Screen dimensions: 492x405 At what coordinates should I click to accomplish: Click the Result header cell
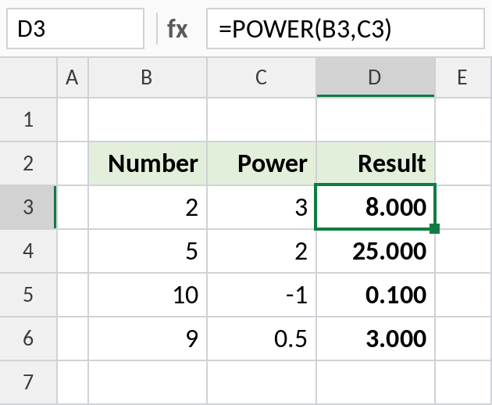click(376, 163)
